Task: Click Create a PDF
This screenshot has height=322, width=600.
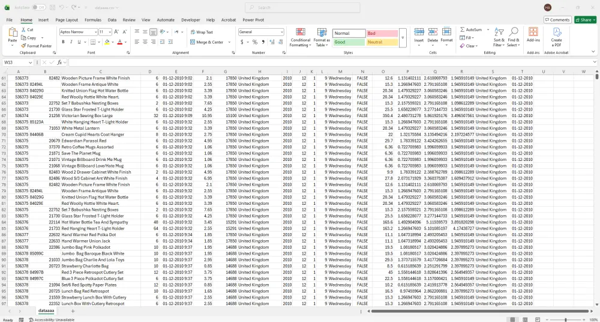Action: tap(556, 37)
